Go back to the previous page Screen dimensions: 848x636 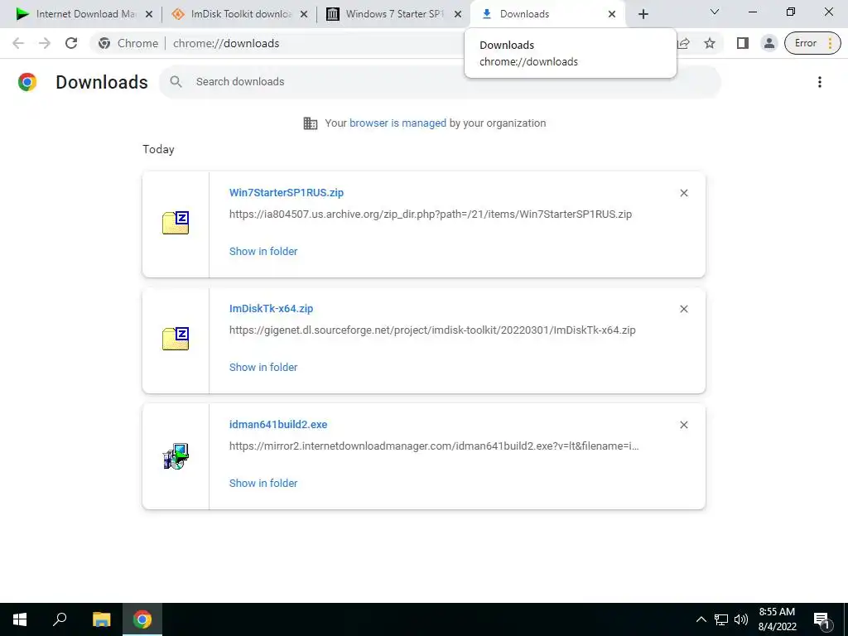18,43
